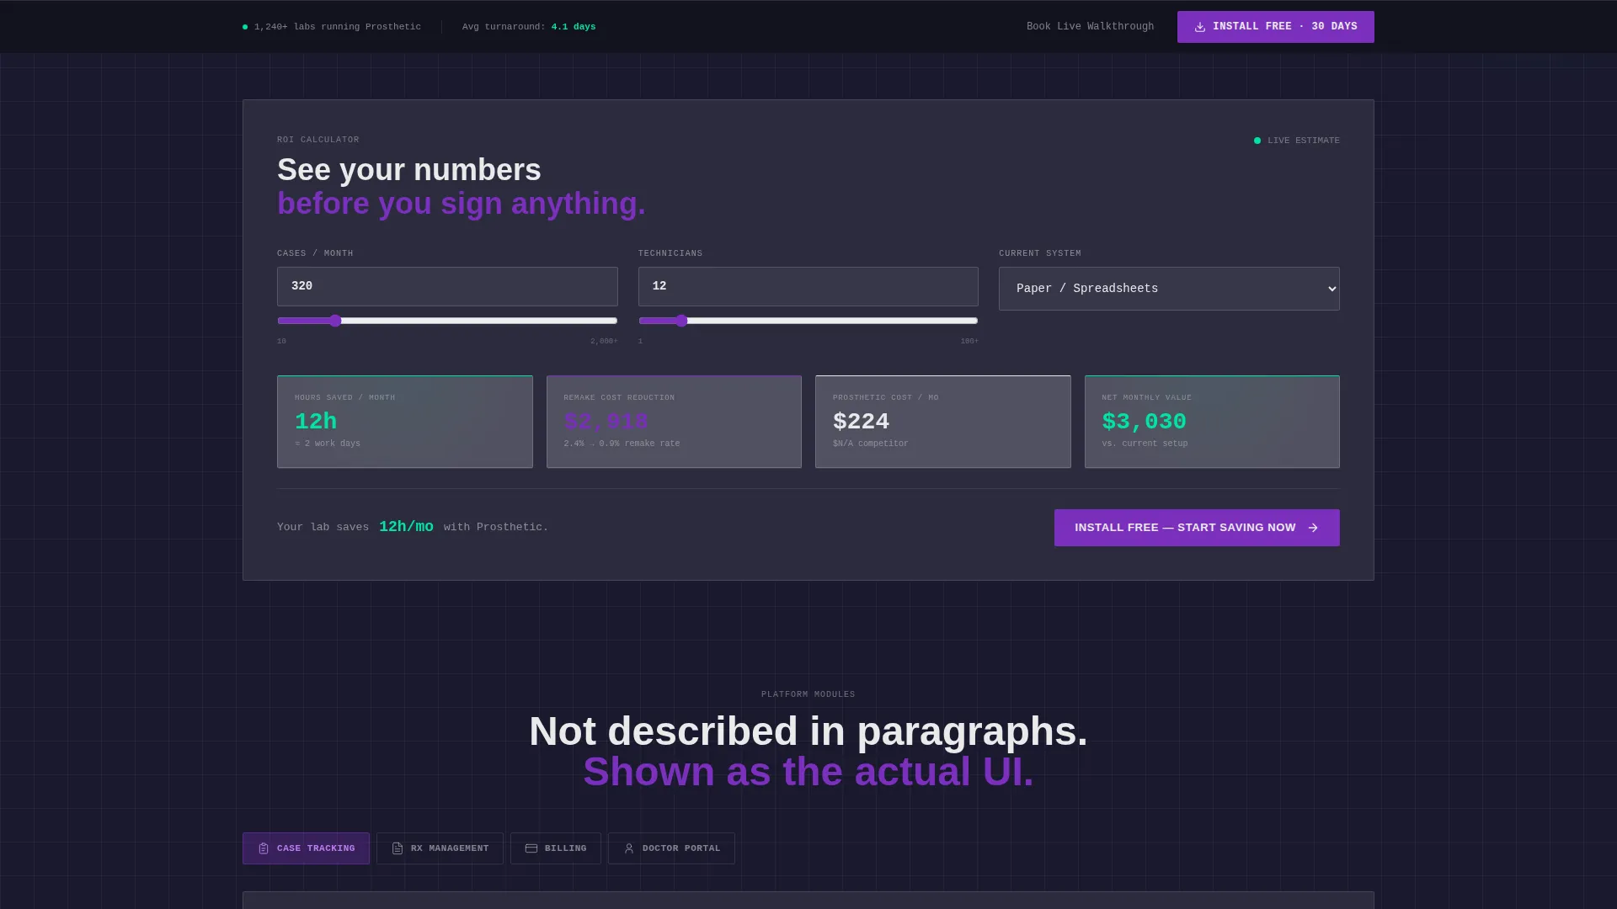Click the clipboard icon on the Case Tracking tab
This screenshot has height=909, width=1617.
tap(264, 848)
